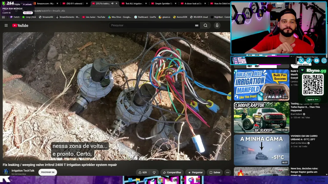Like the video with 629 likes
328x184 pixels.
(x=142, y=172)
